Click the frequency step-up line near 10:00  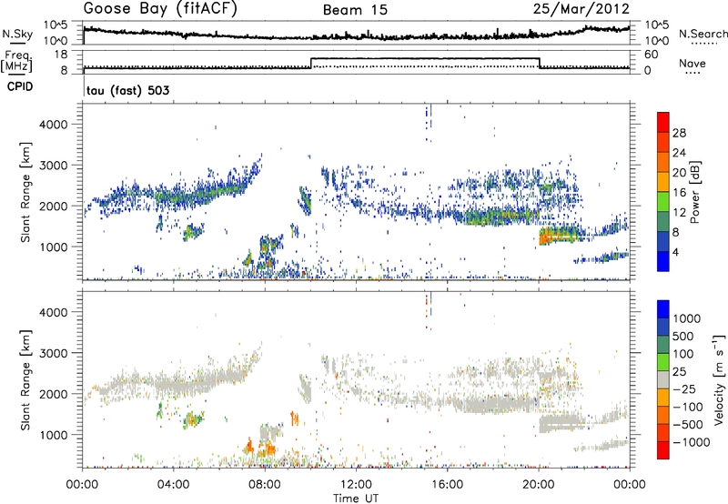pos(310,63)
